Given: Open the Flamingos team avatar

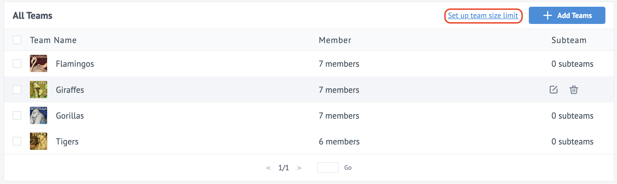Looking at the screenshot, I should pos(39,63).
